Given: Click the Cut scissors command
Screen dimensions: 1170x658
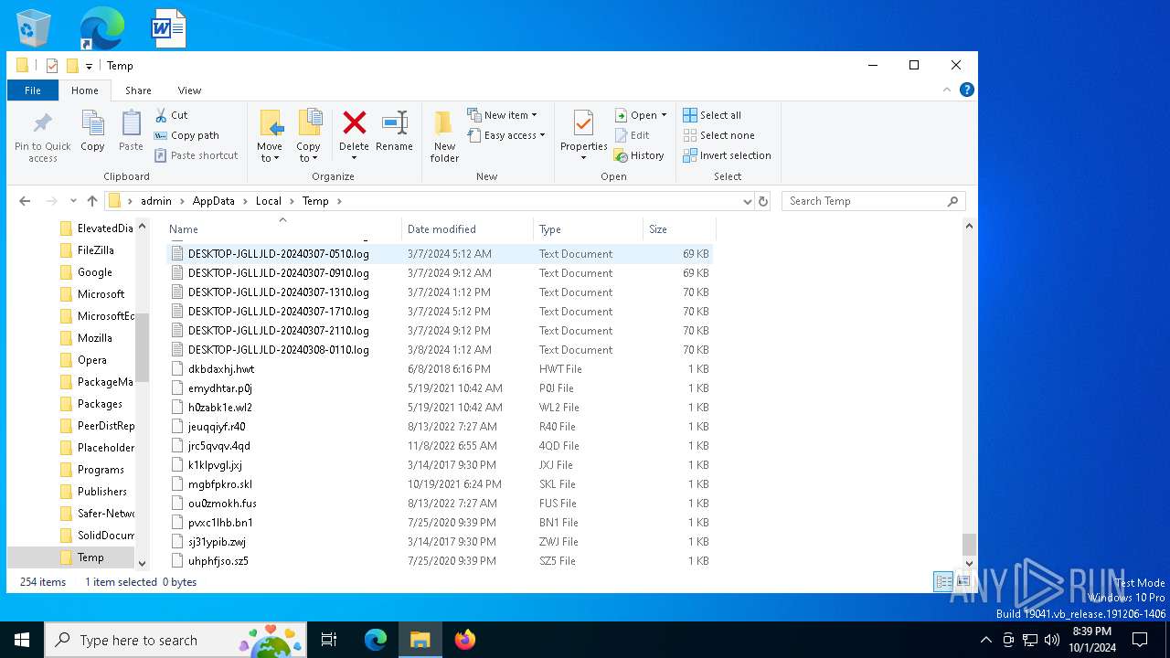Looking at the screenshot, I should tap(171, 115).
